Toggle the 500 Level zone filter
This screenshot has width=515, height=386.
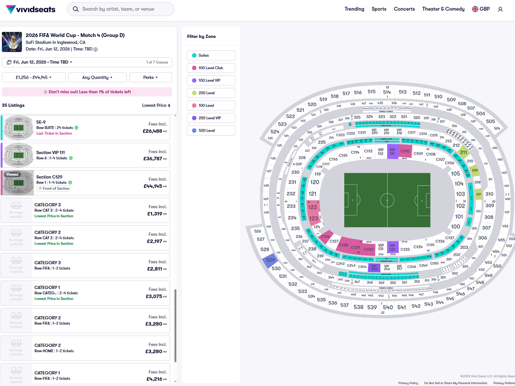pyautogui.click(x=211, y=130)
